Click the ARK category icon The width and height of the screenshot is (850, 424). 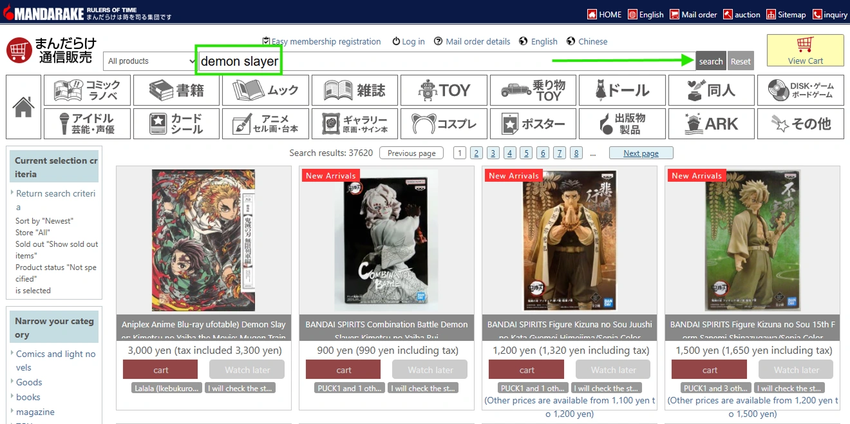click(712, 123)
